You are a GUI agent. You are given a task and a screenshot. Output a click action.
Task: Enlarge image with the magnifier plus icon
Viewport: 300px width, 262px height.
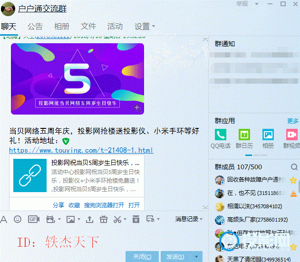point(137,108)
